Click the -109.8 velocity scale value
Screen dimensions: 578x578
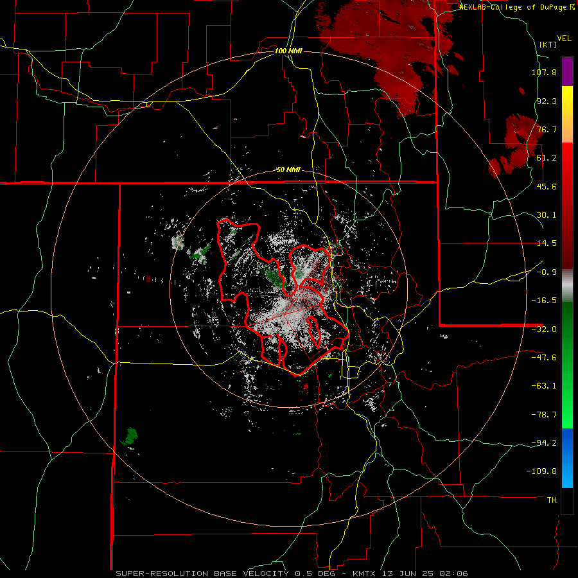tap(541, 471)
